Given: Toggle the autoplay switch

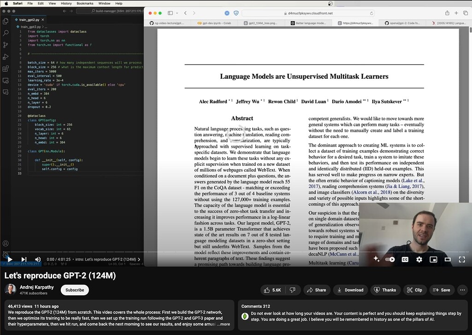Looking at the screenshot, I should [390, 259].
